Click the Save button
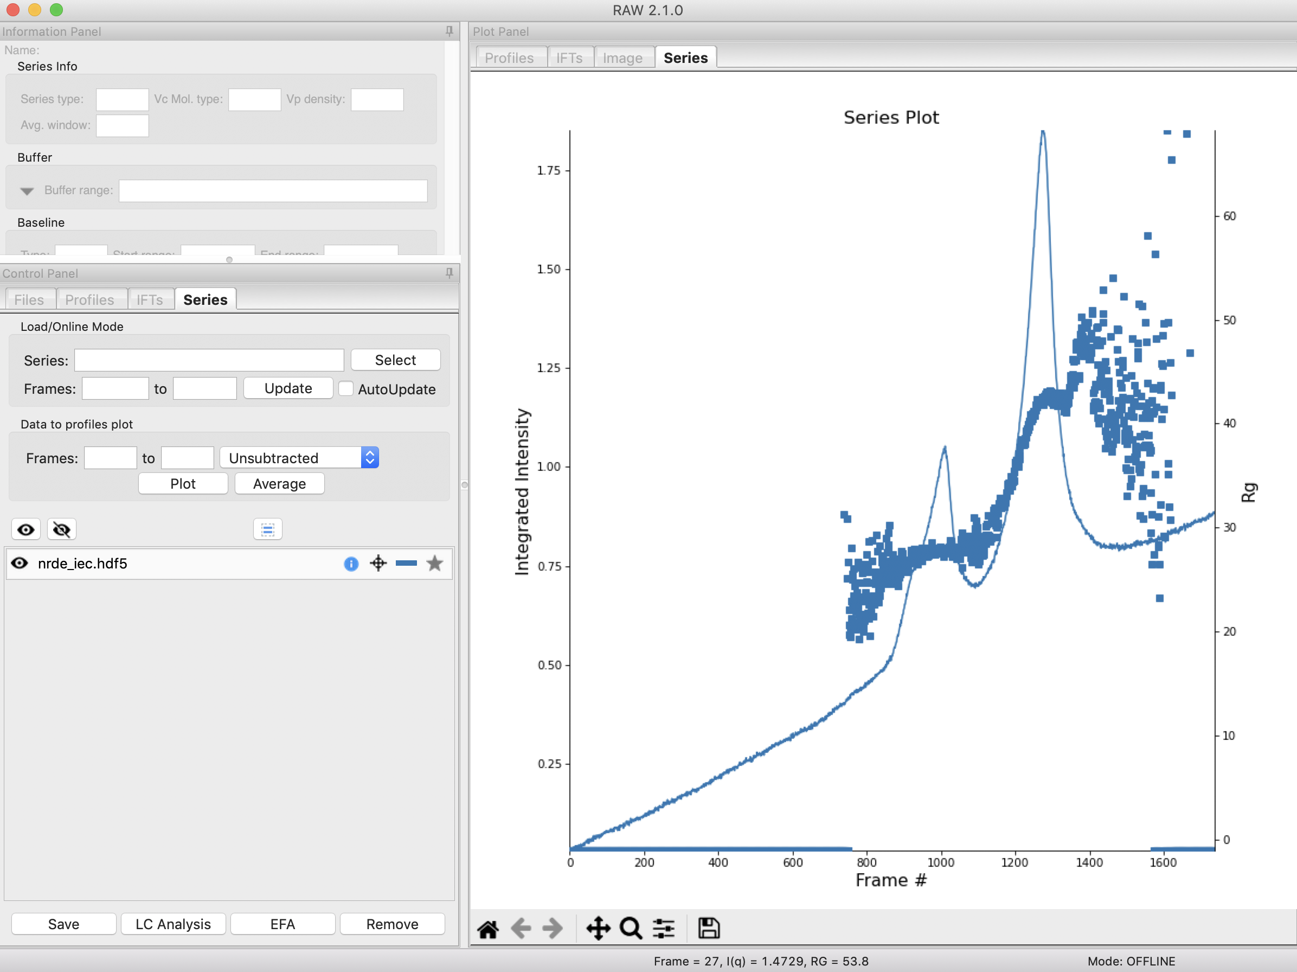Viewport: 1297px width, 972px height. point(63,924)
